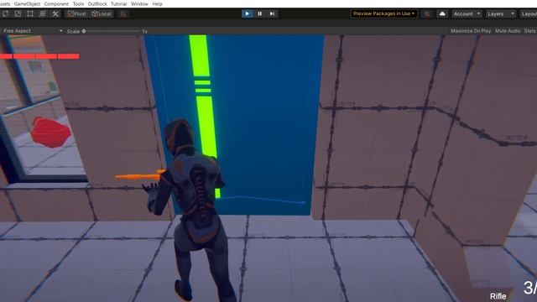Click the green vertical bar on door
The height and width of the screenshot is (302, 537).
tap(205, 117)
